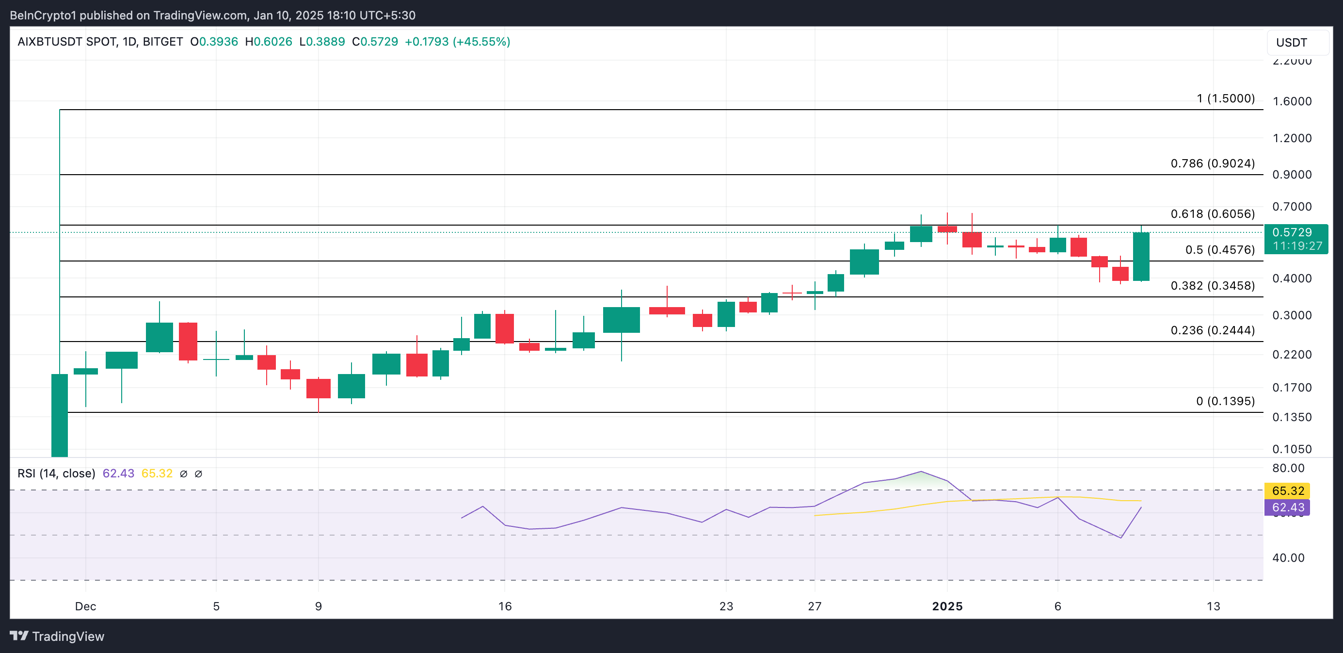The width and height of the screenshot is (1343, 653).
Task: Click the TradingView logo icon
Action: coord(19,635)
